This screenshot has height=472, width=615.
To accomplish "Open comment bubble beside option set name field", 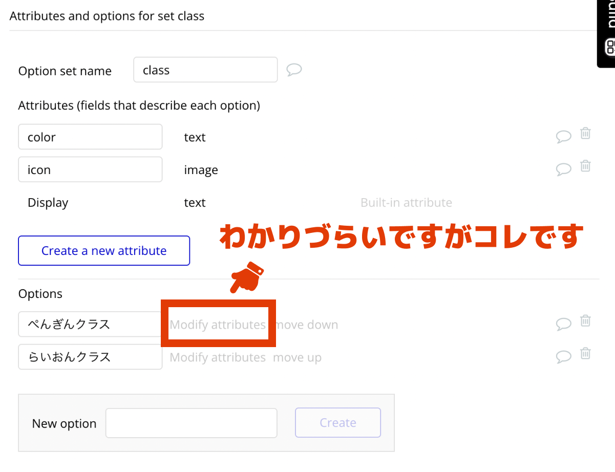I will point(294,70).
